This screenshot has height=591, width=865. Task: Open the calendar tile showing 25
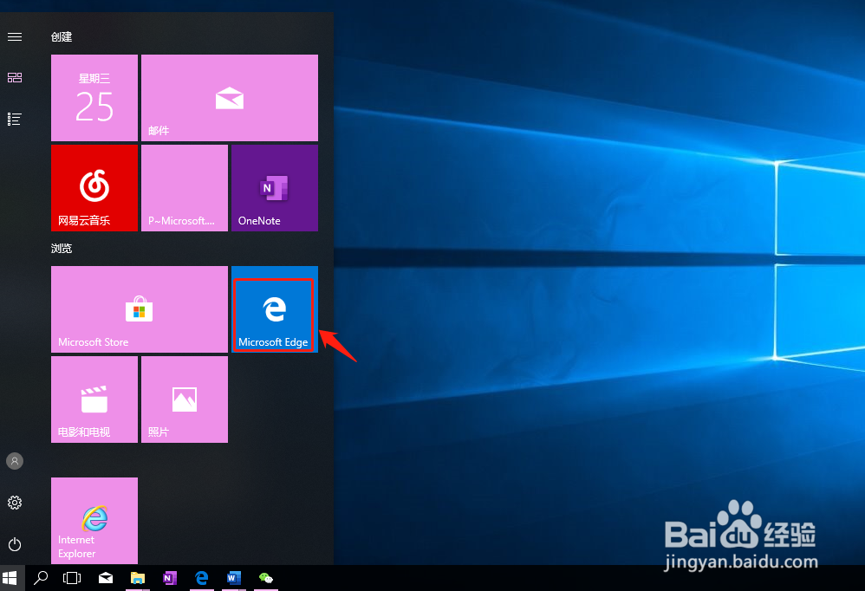click(94, 98)
